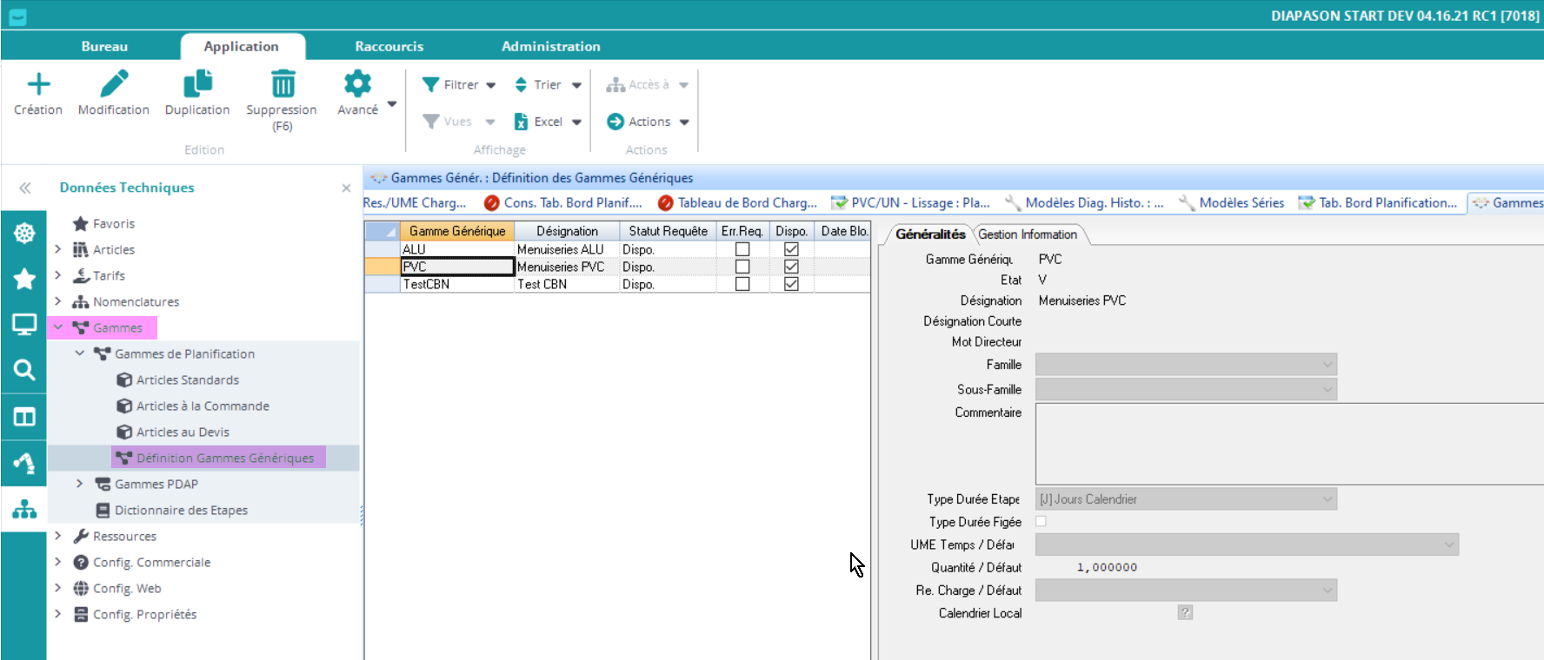1544x660 pixels.
Task: Open the star favorites sidebar icon
Action: (x=24, y=279)
